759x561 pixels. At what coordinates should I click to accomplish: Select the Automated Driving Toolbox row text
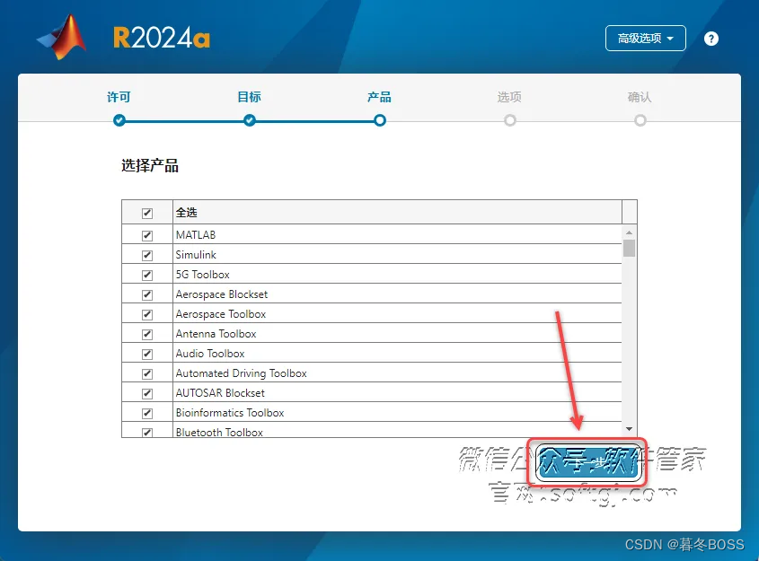click(241, 373)
